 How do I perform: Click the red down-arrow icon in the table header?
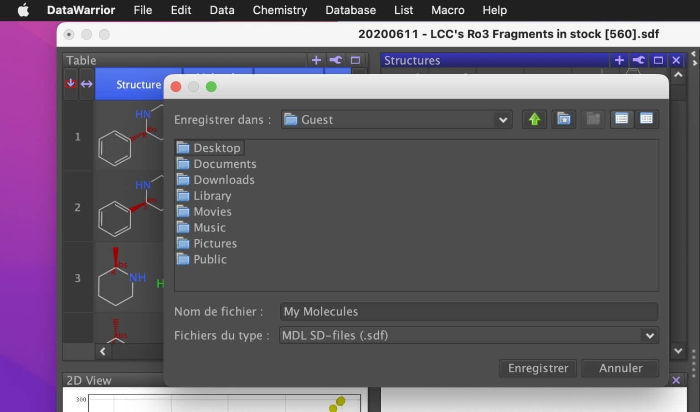[71, 84]
